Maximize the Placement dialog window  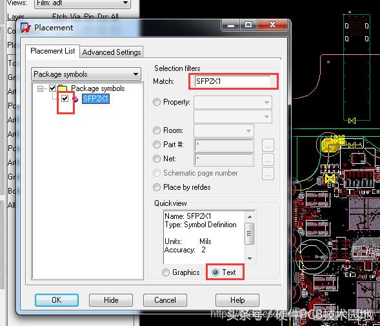click(248, 25)
